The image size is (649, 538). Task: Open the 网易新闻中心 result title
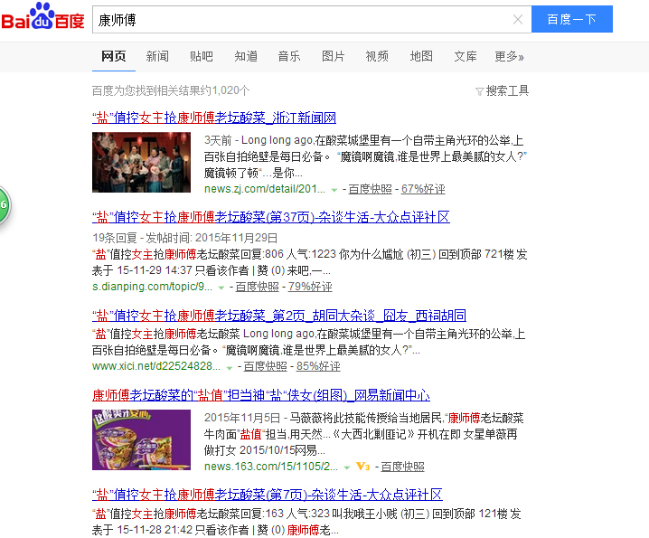(x=260, y=395)
